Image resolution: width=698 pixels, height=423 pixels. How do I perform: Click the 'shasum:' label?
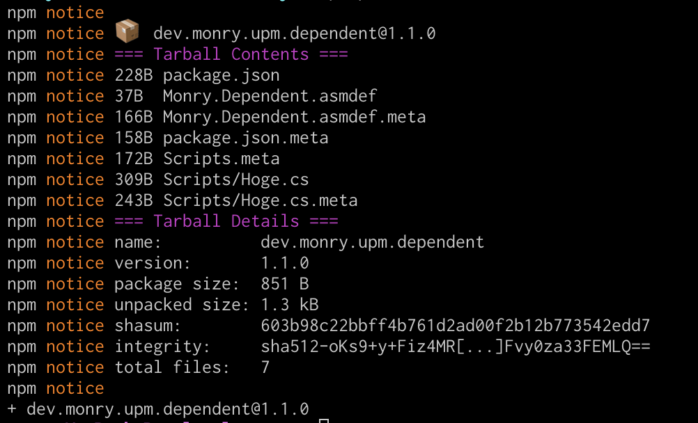(x=148, y=326)
